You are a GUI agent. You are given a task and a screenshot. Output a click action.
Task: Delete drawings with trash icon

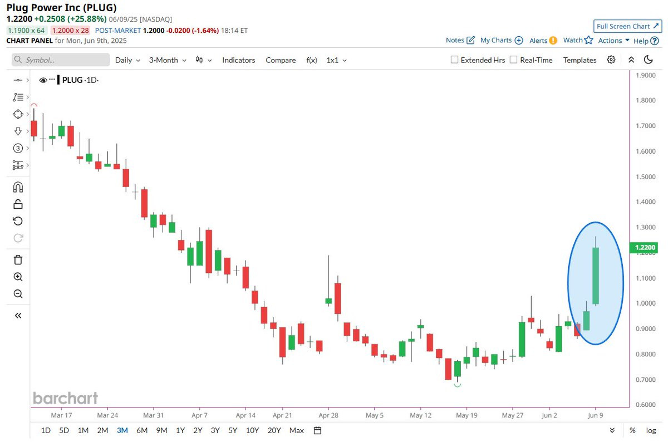18,259
